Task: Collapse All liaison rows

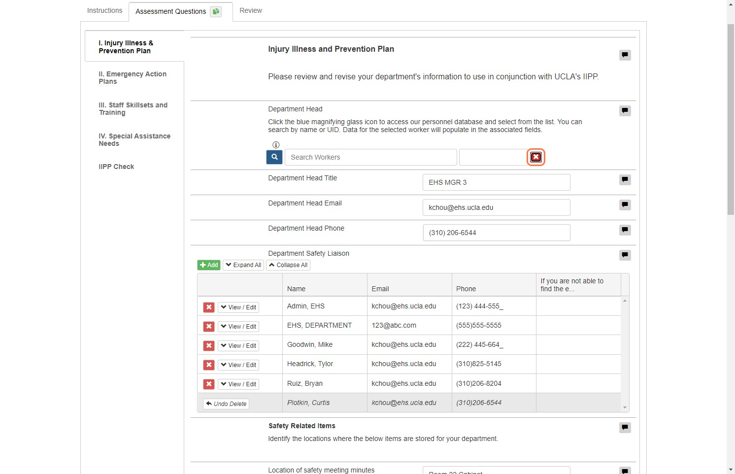Action: coord(288,265)
